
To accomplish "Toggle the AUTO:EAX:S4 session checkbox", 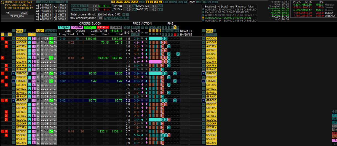I will pos(203,20).
